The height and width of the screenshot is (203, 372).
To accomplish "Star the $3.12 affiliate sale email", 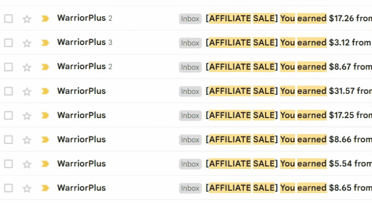I will 27,43.
